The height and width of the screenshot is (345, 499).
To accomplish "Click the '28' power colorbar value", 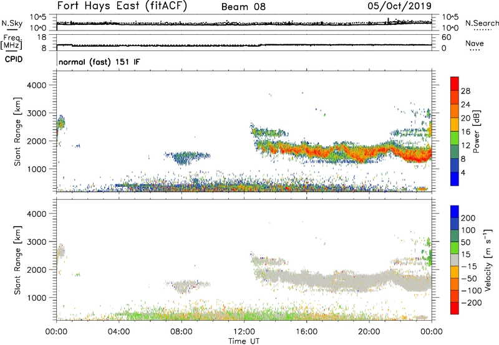I will 465,91.
